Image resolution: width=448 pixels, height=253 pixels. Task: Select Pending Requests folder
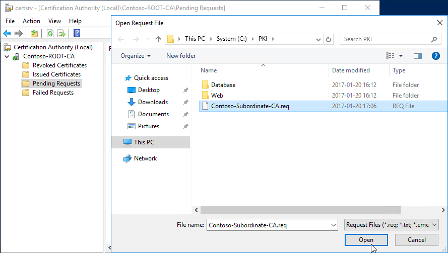tap(56, 83)
